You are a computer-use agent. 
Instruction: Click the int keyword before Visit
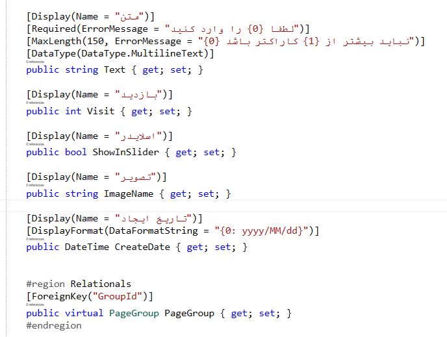pyautogui.click(x=73, y=111)
